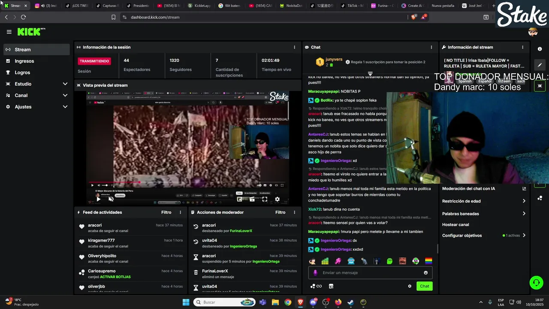
Task: Click the dashboard.kick.com/stream address bar
Action: [155, 17]
